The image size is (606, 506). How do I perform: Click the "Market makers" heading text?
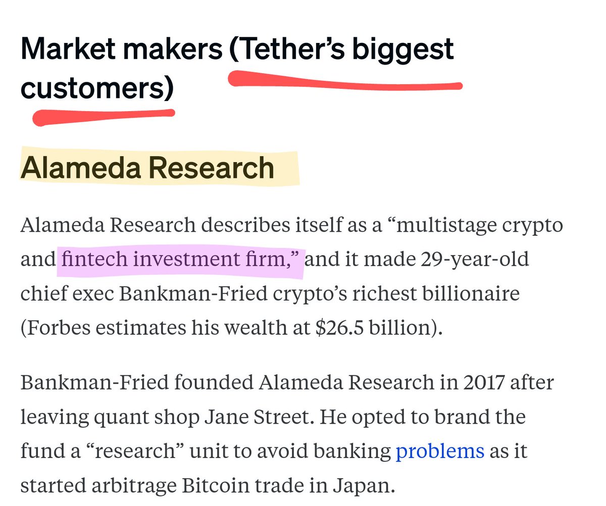tap(121, 49)
